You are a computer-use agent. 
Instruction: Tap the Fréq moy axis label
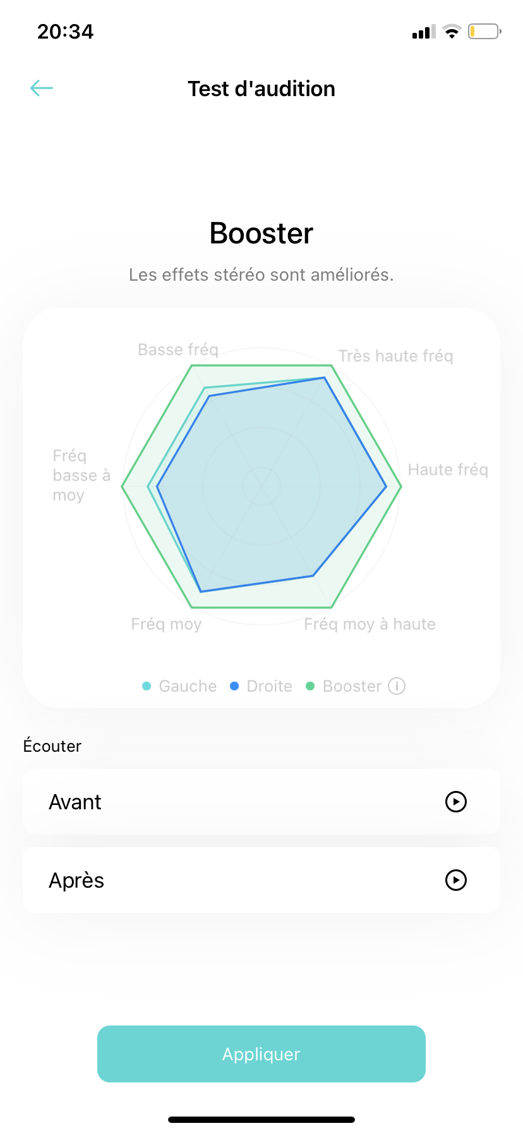pos(166,624)
